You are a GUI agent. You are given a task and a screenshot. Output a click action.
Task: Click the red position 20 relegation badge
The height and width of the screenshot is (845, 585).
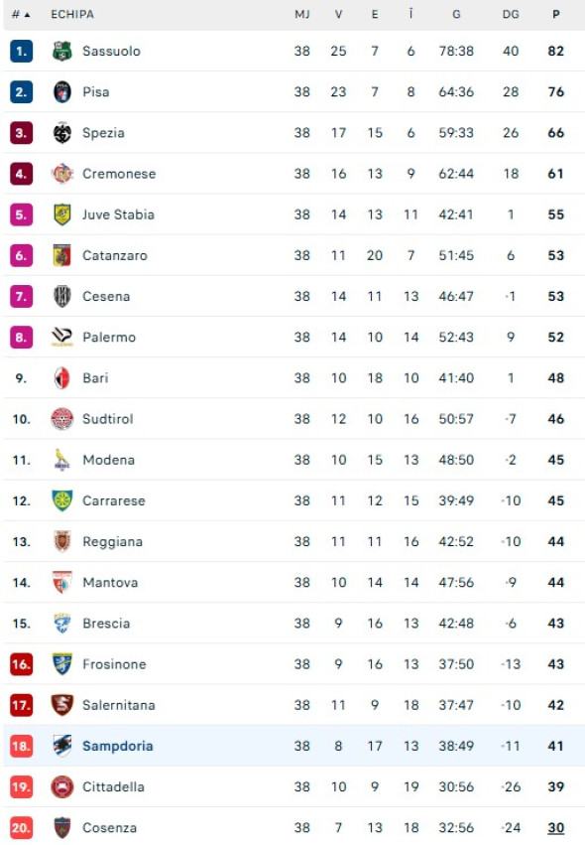(x=21, y=828)
